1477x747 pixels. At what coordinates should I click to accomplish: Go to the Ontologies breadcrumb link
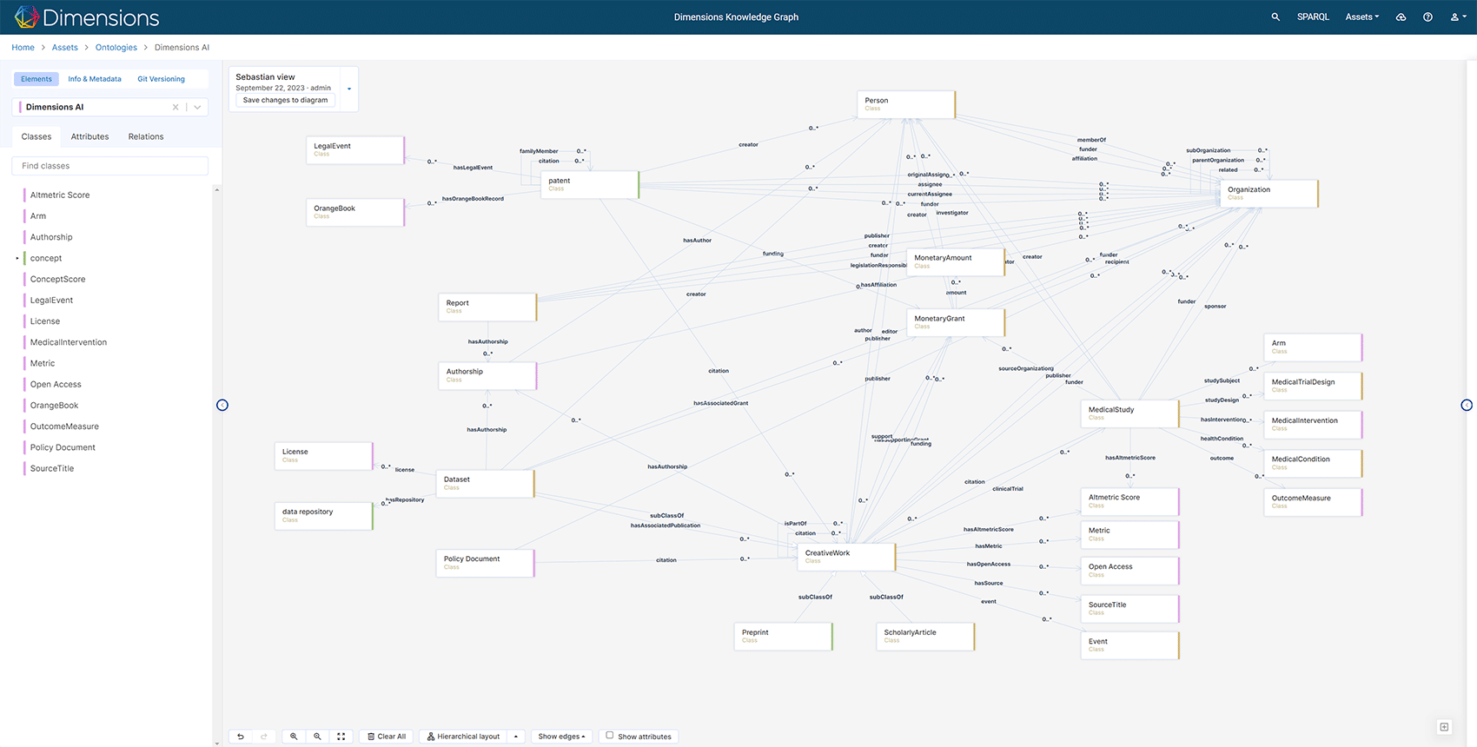(116, 48)
